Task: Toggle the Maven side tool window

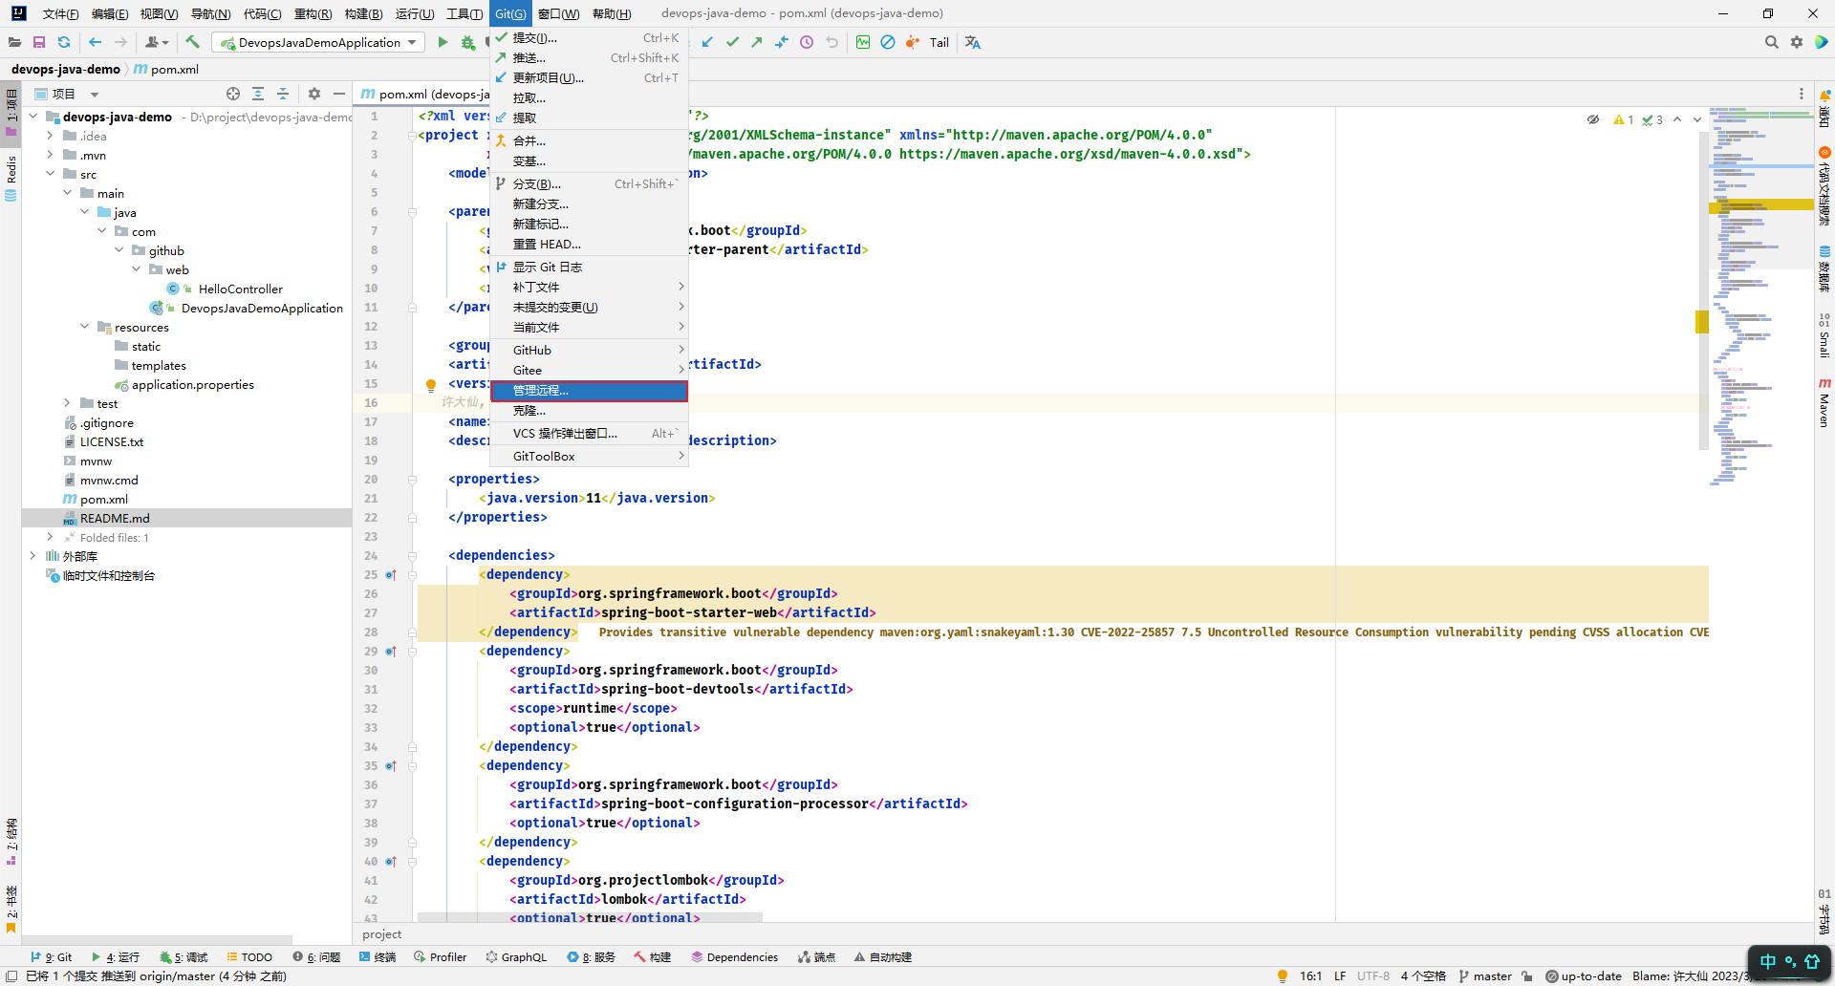Action: (x=1824, y=403)
